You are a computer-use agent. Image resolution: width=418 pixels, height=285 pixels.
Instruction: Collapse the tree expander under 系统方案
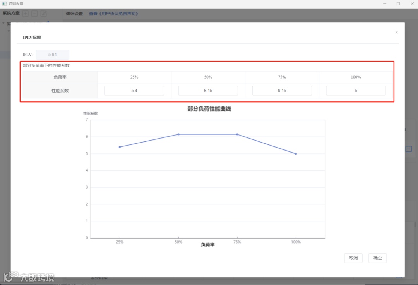[3, 24]
